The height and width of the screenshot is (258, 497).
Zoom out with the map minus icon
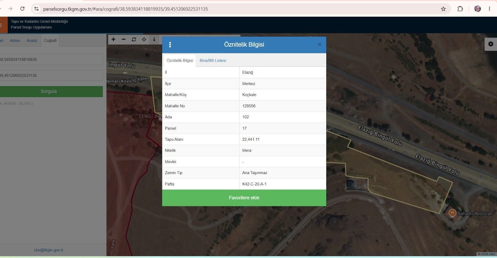coord(124,39)
